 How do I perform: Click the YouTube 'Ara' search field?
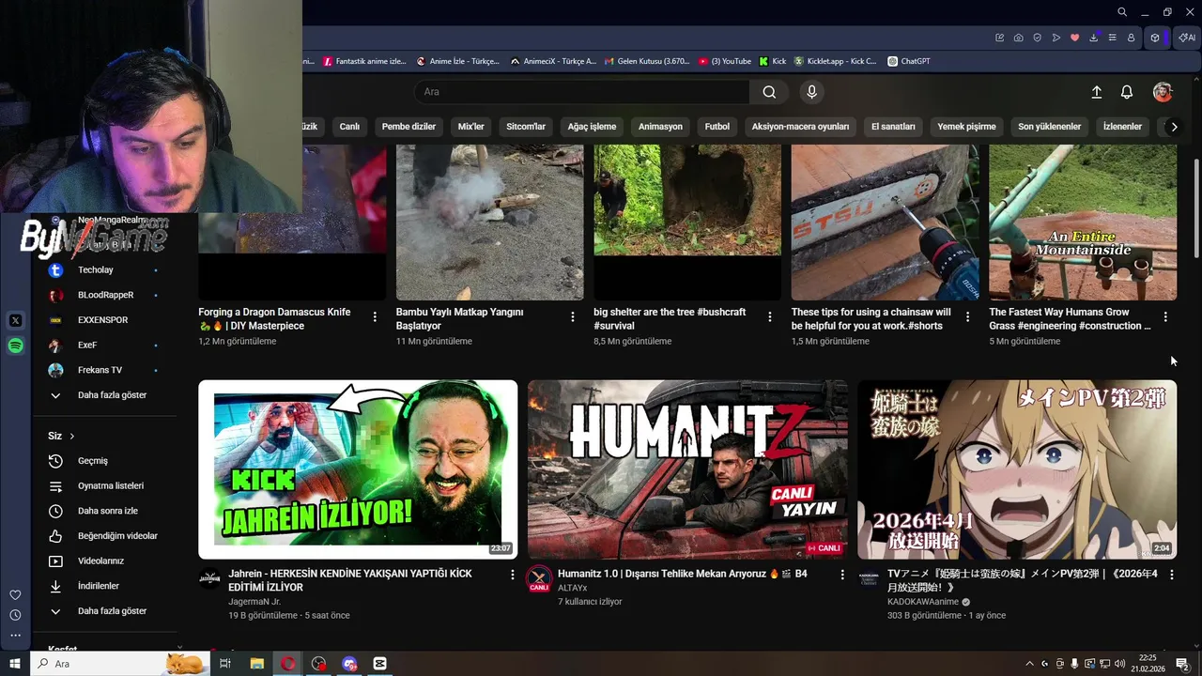[x=582, y=92]
